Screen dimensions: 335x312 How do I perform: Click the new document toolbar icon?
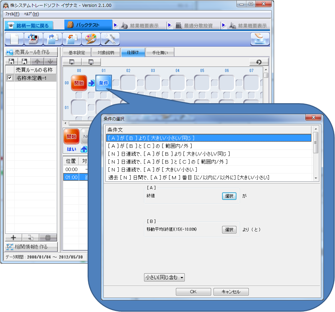[x=14, y=39]
